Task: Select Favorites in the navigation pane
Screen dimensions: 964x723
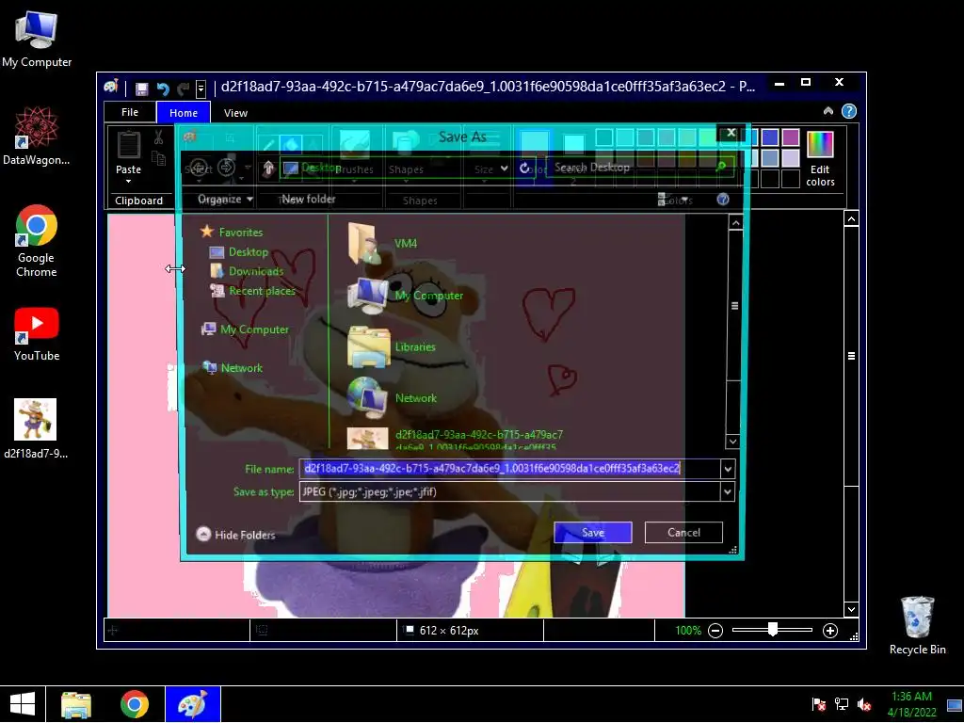Action: click(232, 233)
